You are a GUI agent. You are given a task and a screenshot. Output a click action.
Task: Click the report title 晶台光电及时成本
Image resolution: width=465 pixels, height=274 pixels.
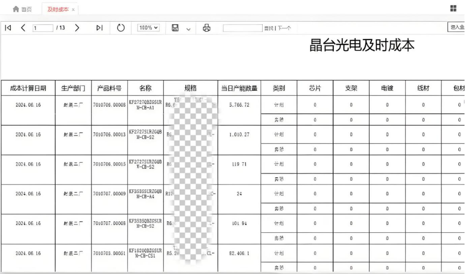(362, 45)
